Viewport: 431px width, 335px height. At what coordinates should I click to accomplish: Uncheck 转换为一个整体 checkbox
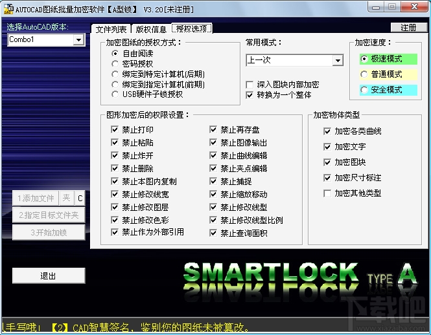coord(250,95)
